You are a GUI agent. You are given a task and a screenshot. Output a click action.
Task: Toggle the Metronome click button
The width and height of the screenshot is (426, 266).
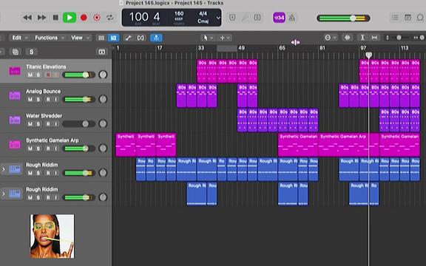pyautogui.click(x=292, y=18)
